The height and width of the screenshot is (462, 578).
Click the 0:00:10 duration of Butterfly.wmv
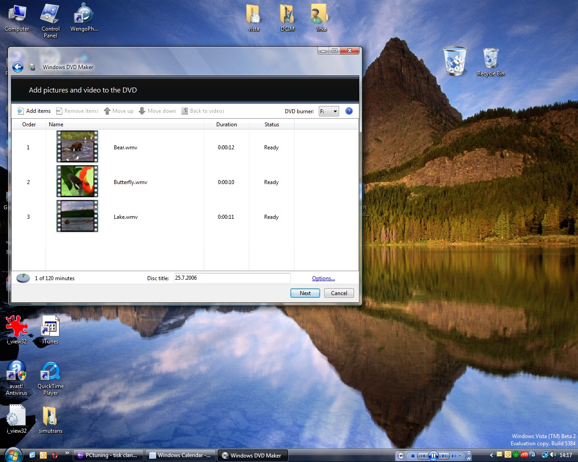tap(226, 182)
